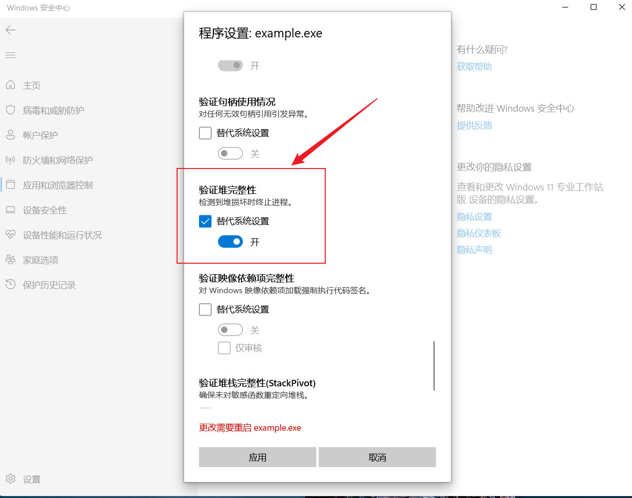Click the heart icon for 设备性能和运行状况
The image size is (632, 498).
tap(10, 234)
